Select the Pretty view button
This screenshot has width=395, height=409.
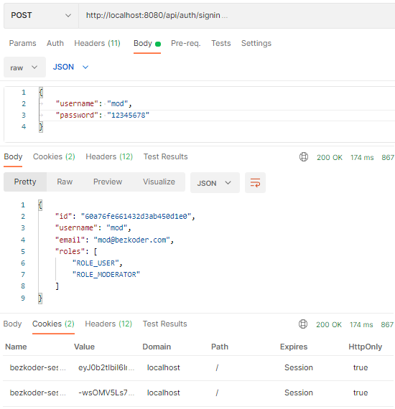tap(25, 182)
